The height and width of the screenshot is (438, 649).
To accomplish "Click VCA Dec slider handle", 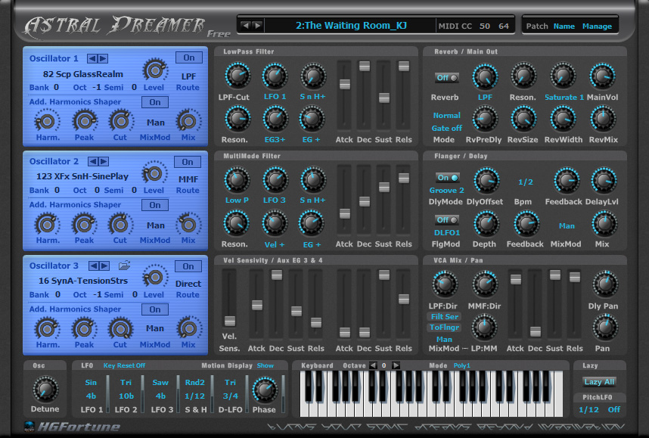I will click(536, 331).
